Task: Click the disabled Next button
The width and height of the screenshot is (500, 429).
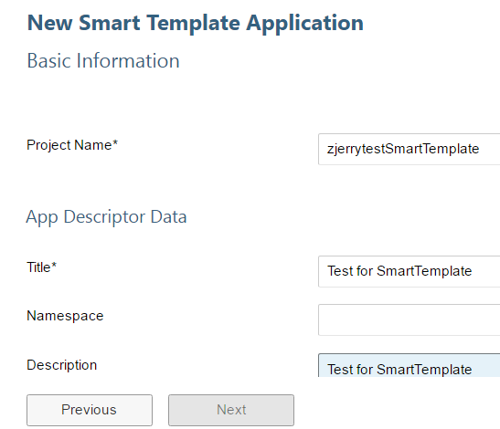Action: tap(231, 410)
